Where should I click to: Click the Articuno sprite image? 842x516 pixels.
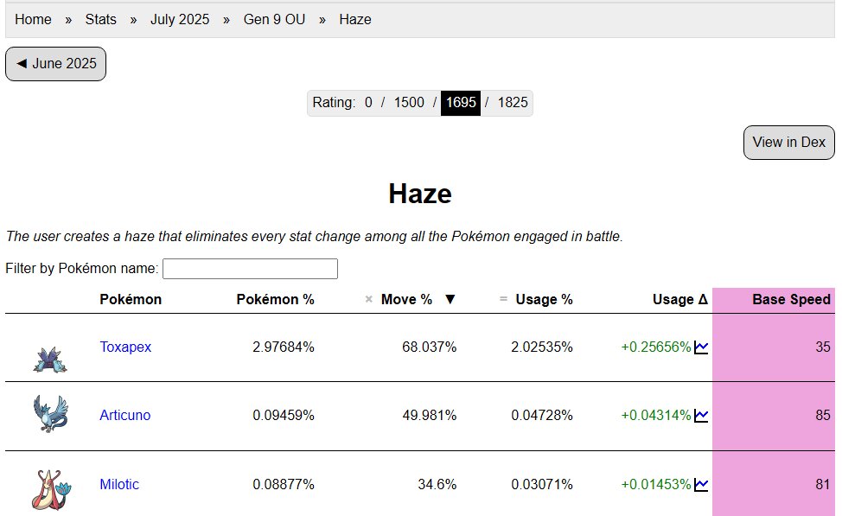point(50,414)
